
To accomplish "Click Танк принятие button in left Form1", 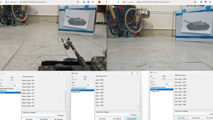I will [59, 119].
